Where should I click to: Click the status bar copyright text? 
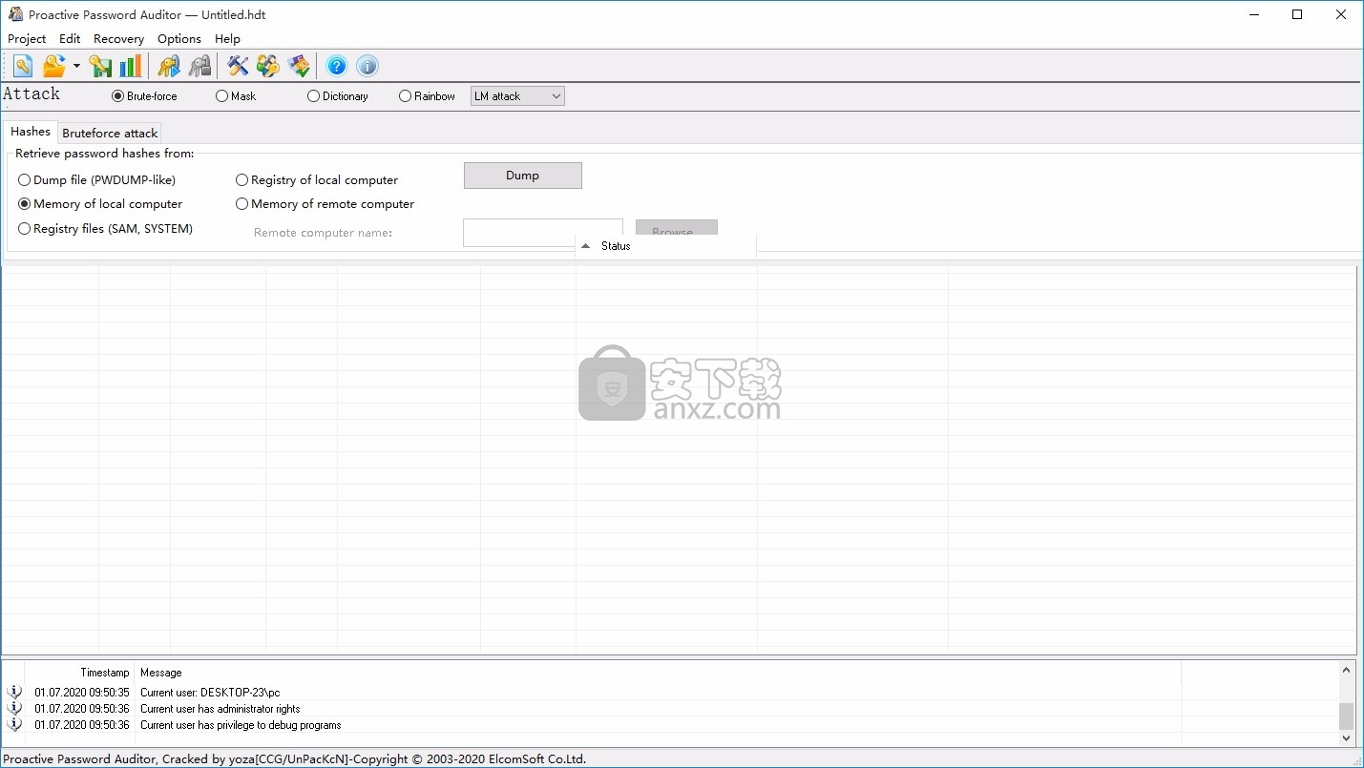point(295,759)
